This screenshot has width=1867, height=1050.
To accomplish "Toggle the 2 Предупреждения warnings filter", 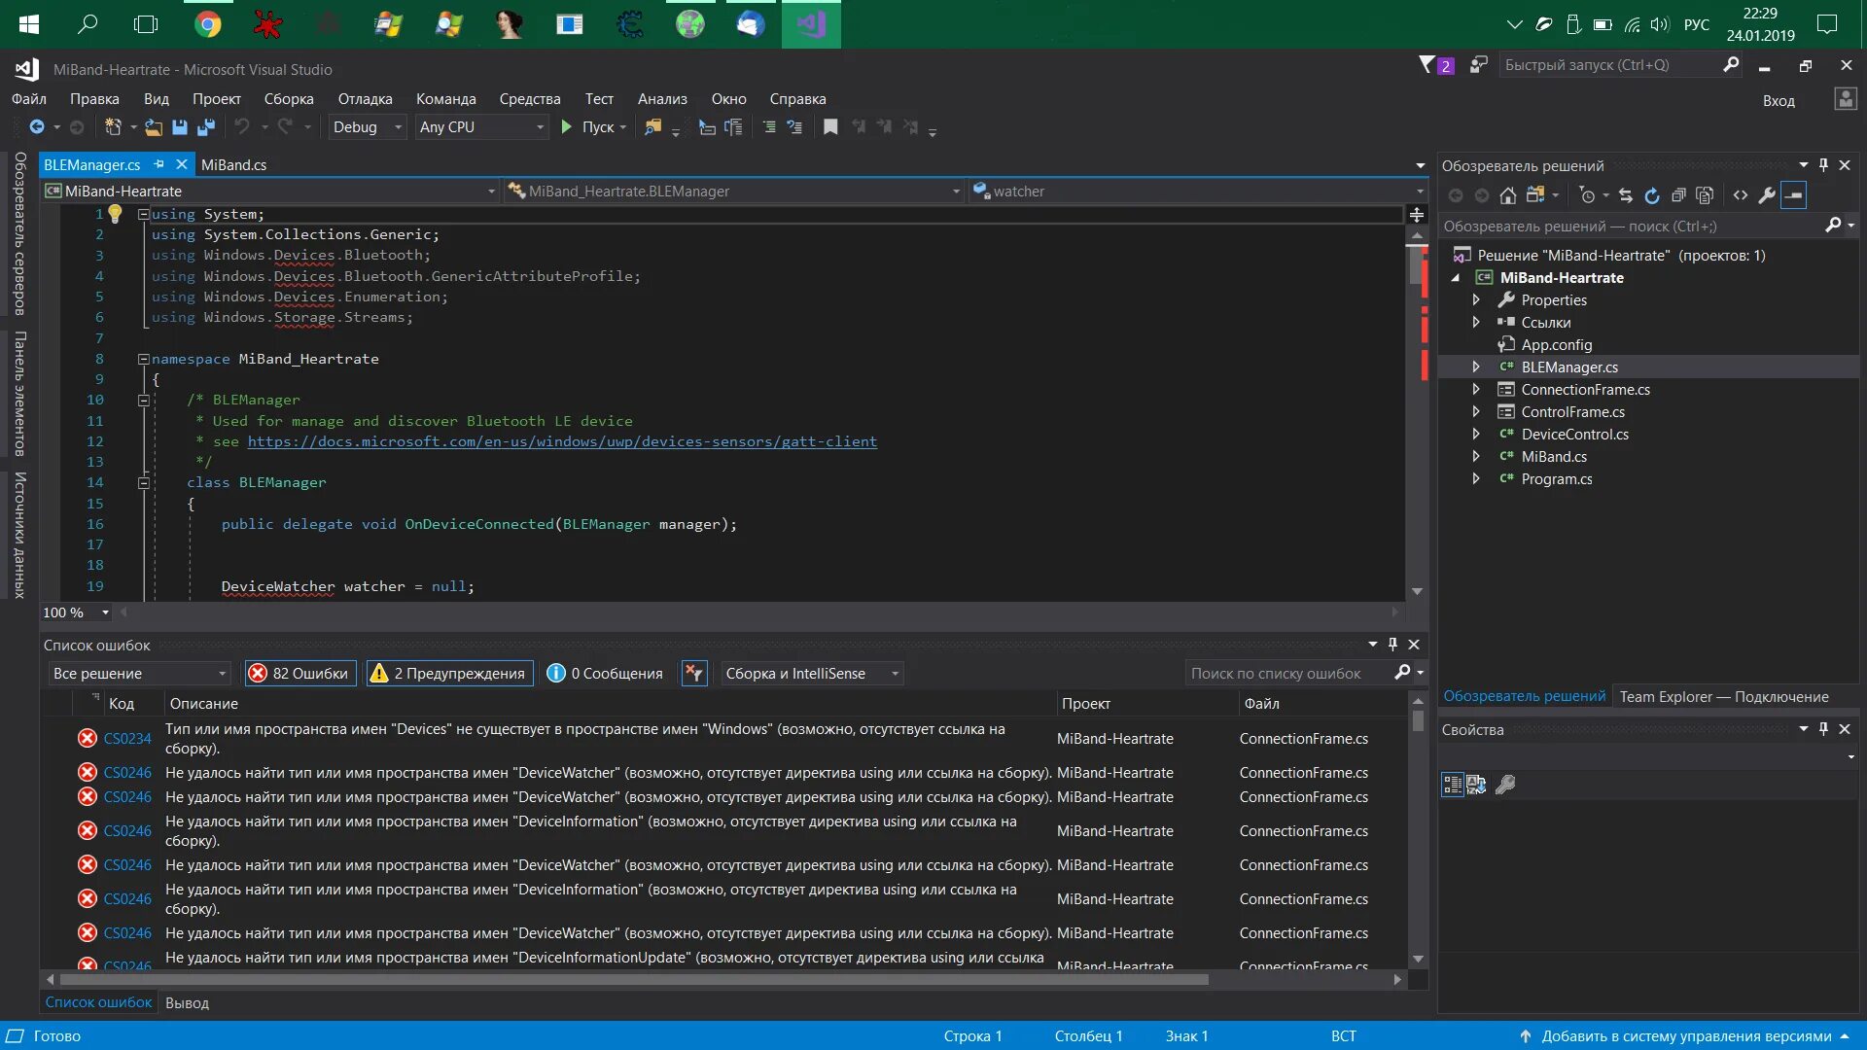I will pyautogui.click(x=449, y=674).
